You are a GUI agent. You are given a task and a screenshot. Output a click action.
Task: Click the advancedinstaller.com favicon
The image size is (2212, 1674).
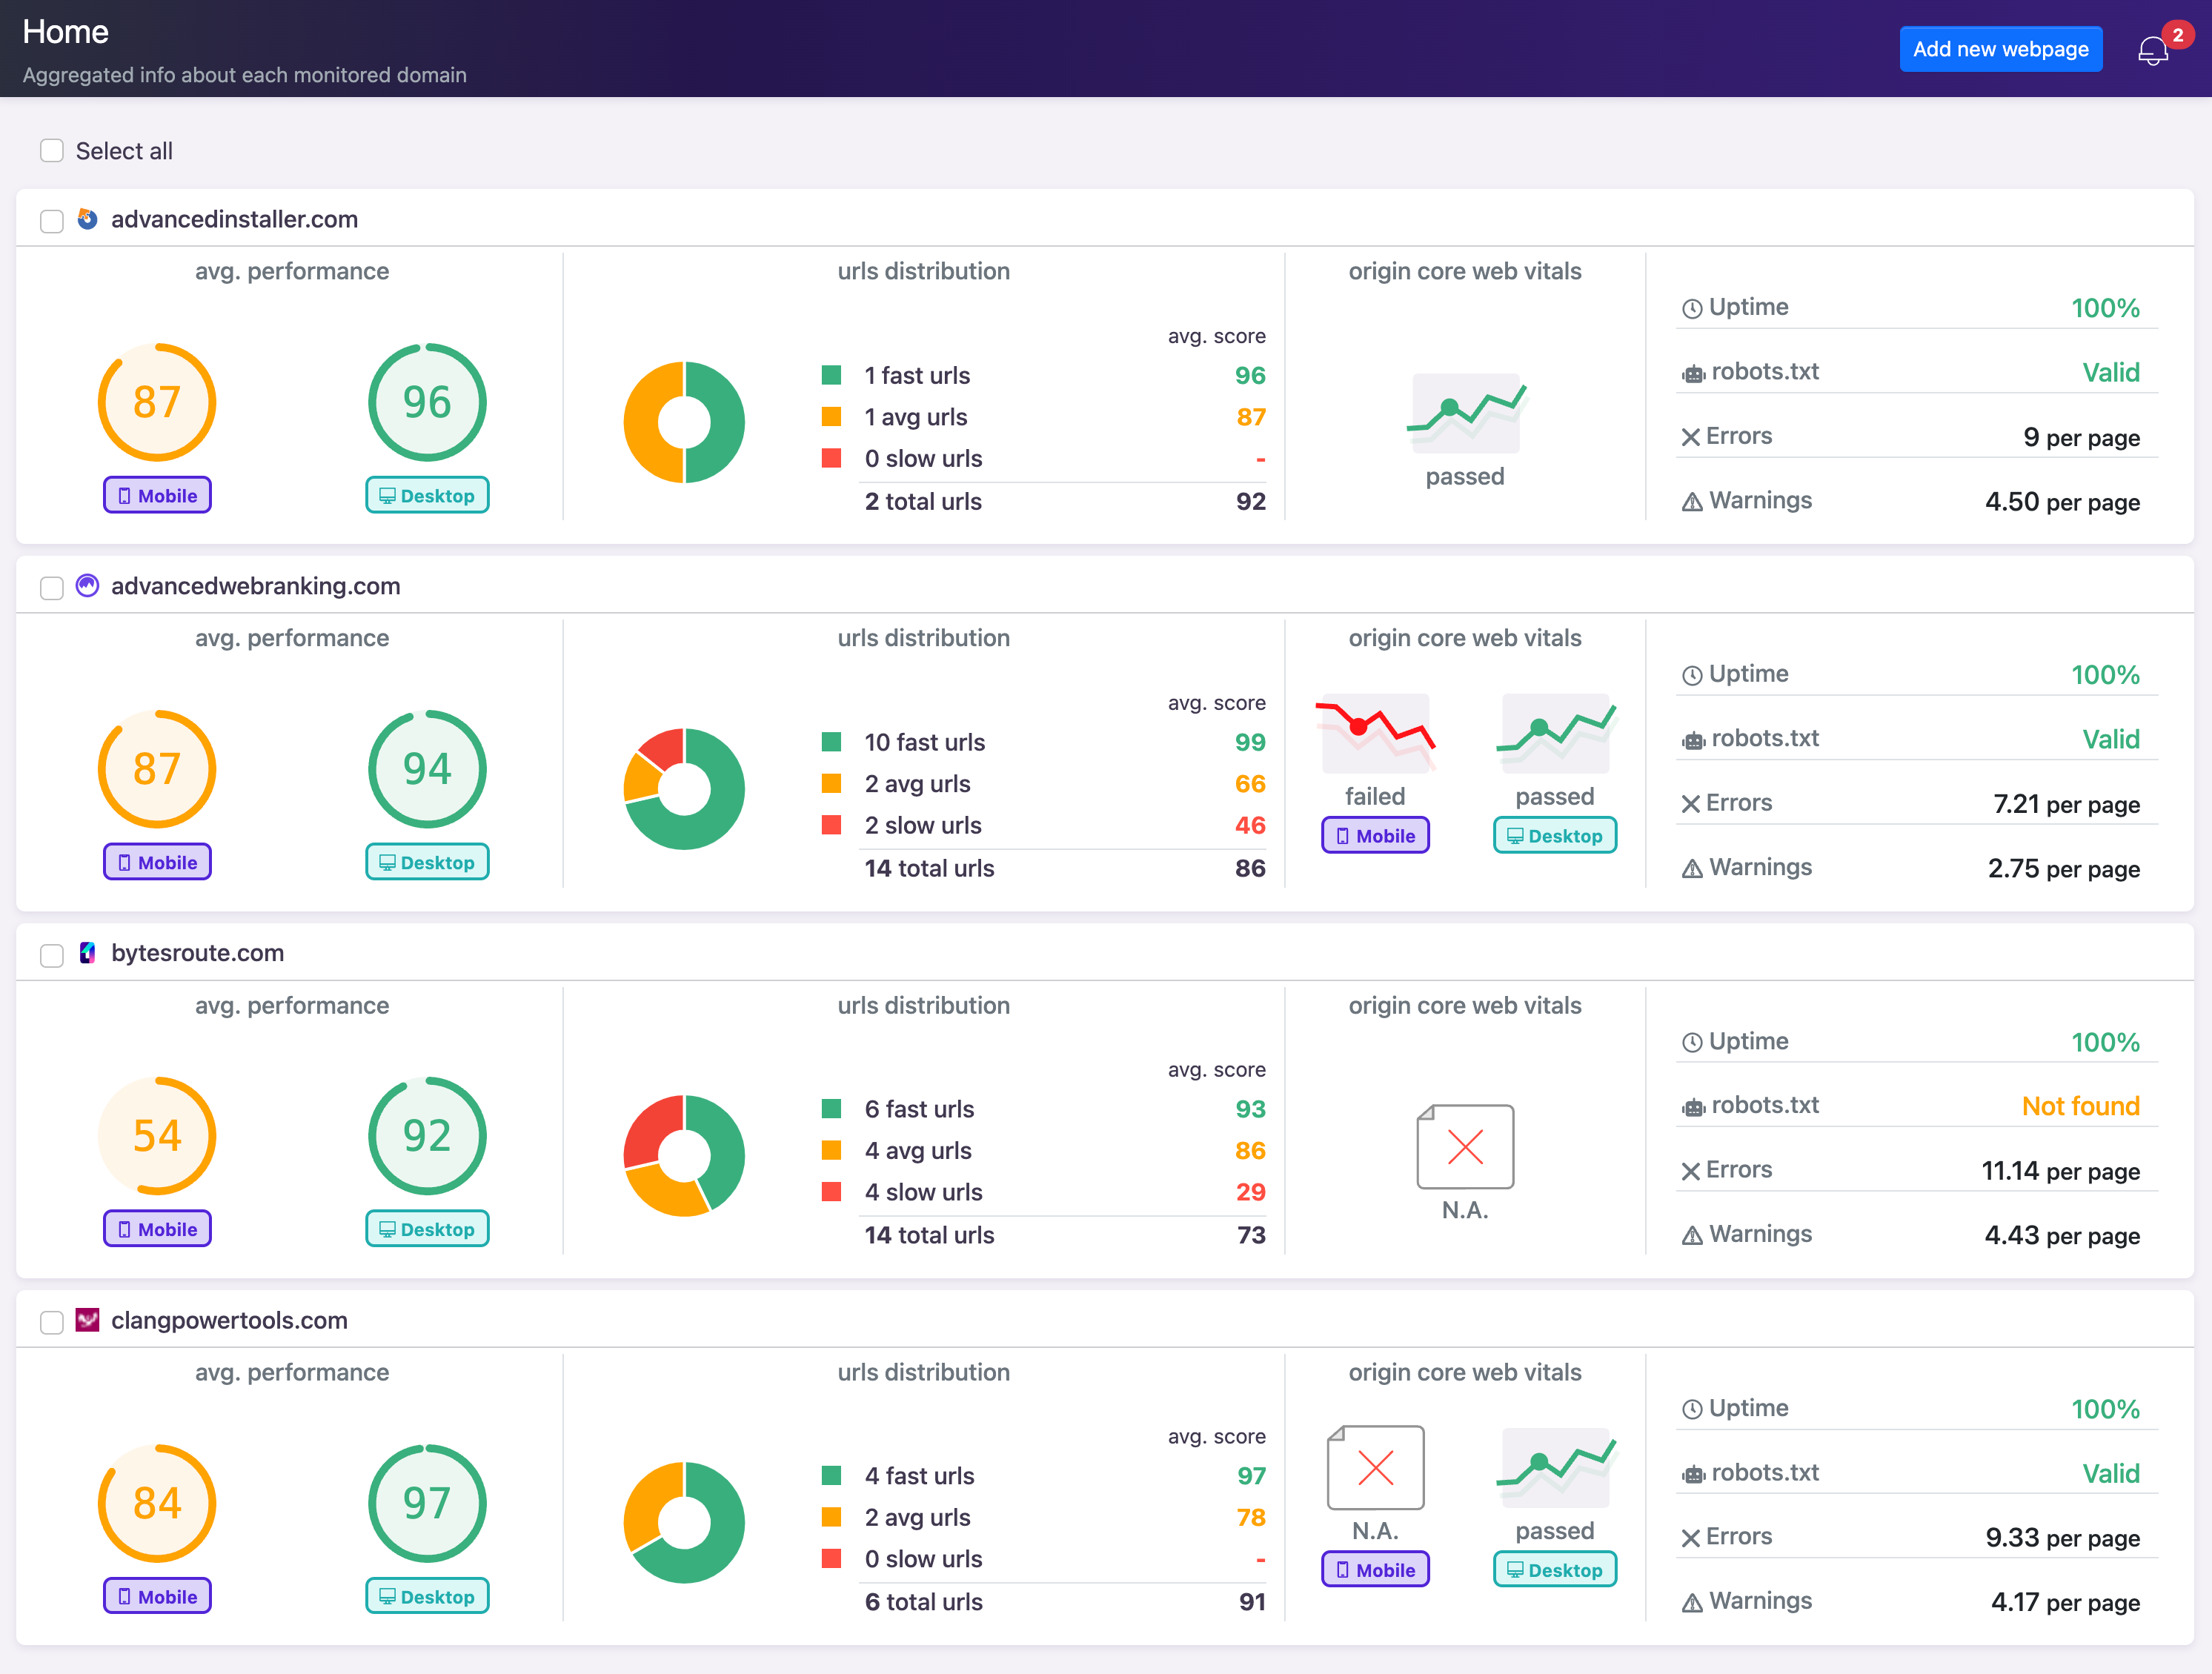[x=87, y=219]
